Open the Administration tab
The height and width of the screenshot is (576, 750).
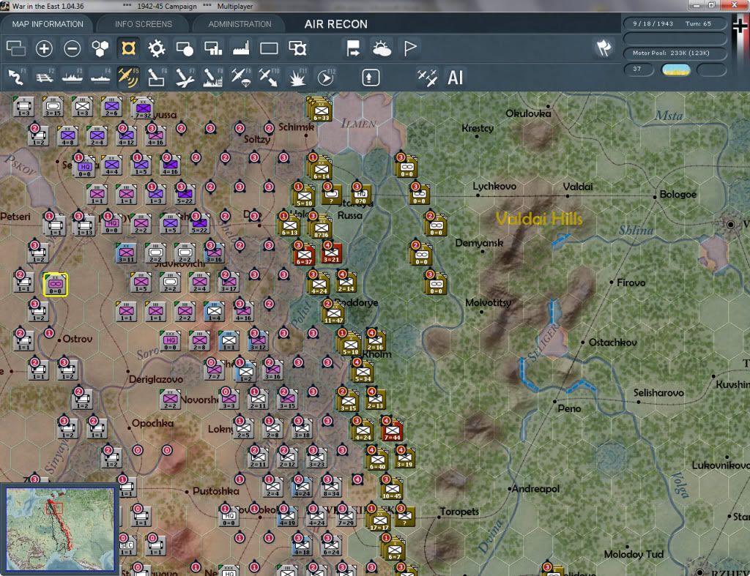click(x=240, y=24)
